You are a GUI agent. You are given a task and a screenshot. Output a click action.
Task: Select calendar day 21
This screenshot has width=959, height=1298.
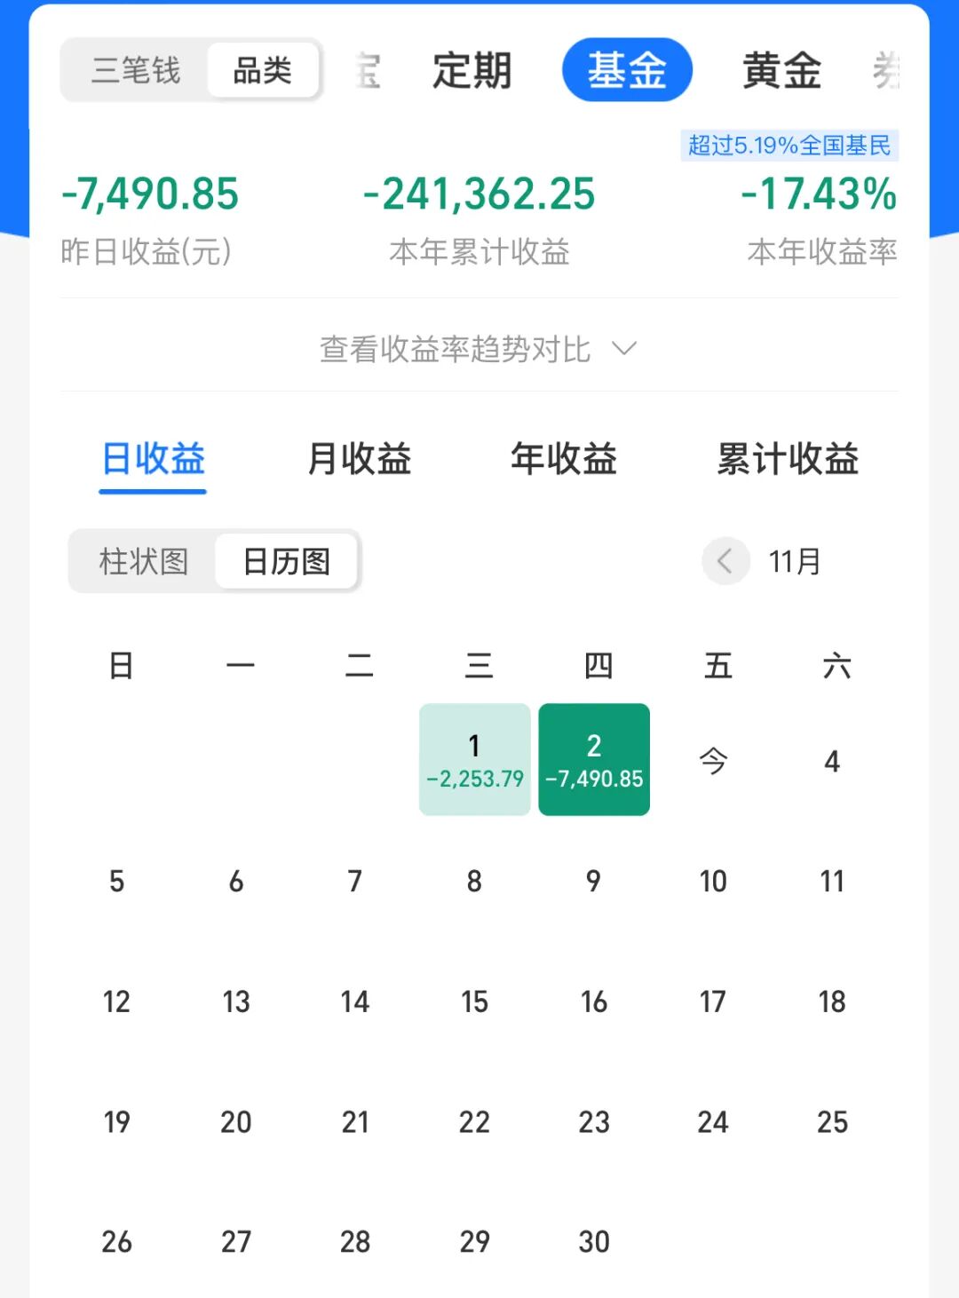pos(355,1121)
